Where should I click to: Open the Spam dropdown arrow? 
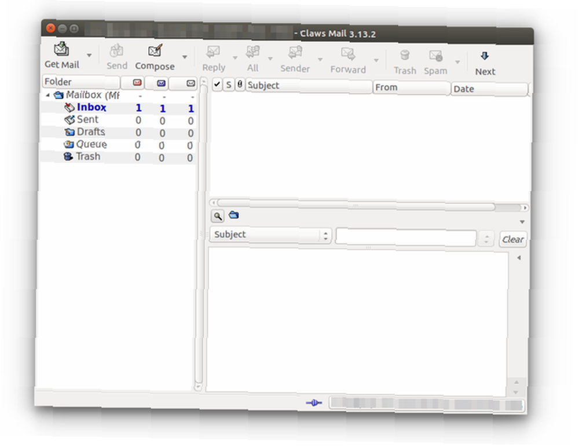(457, 61)
